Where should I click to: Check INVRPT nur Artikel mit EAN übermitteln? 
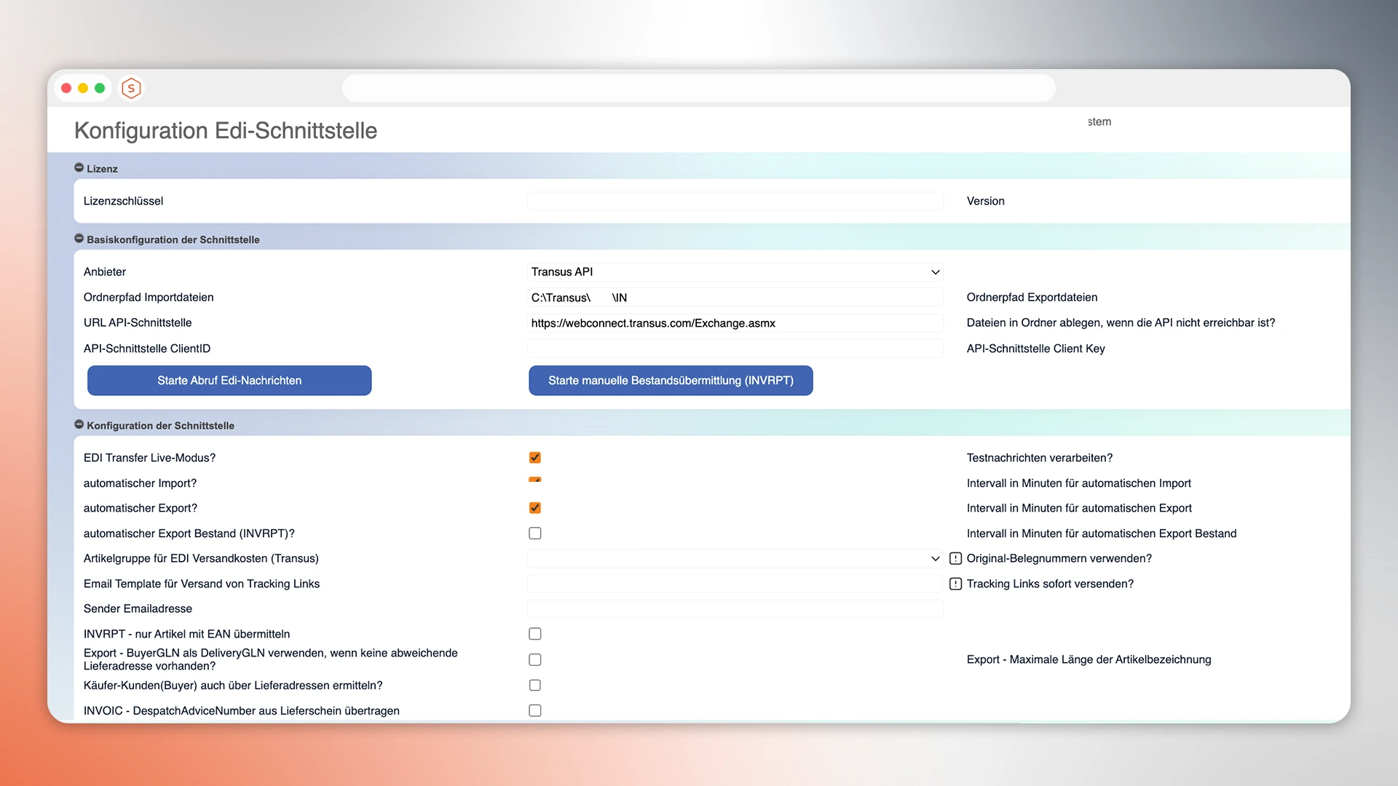pyautogui.click(x=535, y=634)
